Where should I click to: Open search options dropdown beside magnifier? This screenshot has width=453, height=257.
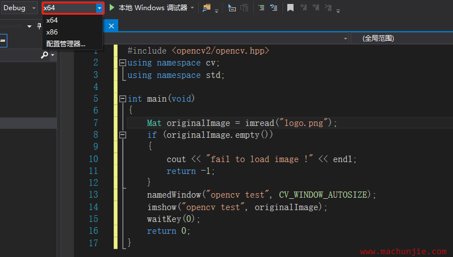point(53,55)
